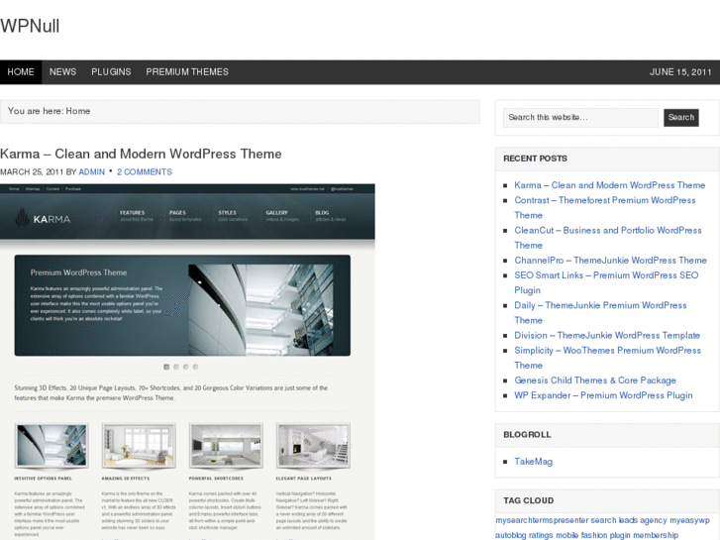Open the Karma post title heading
This screenshot has height=540, width=720.
141,154
